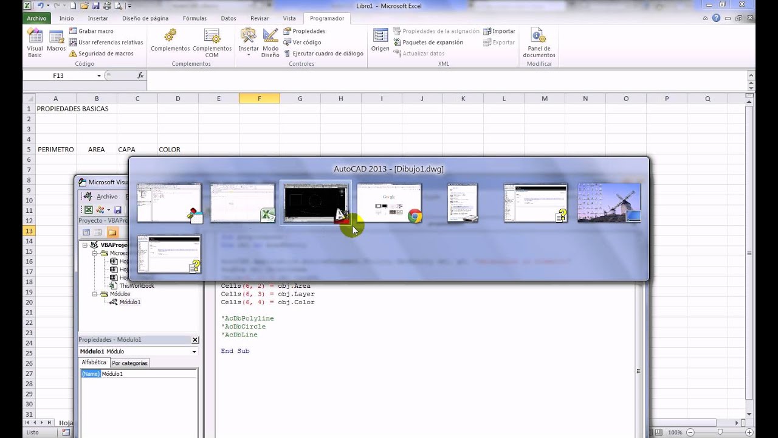
Task: Select Módulo1 in the project tree
Action: (129, 302)
